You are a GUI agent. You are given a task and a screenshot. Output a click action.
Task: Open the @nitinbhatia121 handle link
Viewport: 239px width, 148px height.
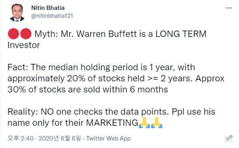click(52, 16)
